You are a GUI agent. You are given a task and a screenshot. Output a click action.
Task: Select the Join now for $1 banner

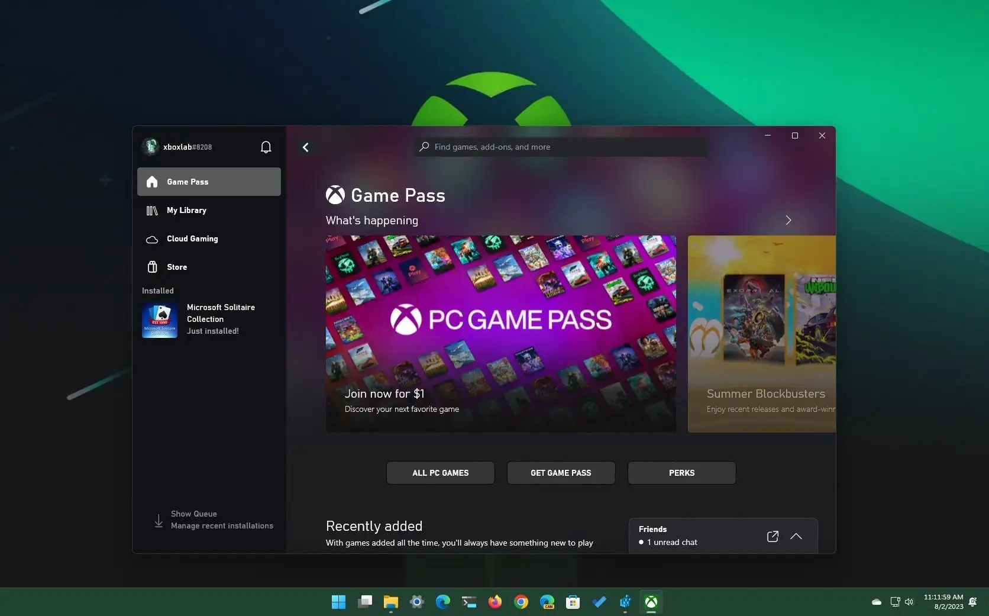click(500, 333)
